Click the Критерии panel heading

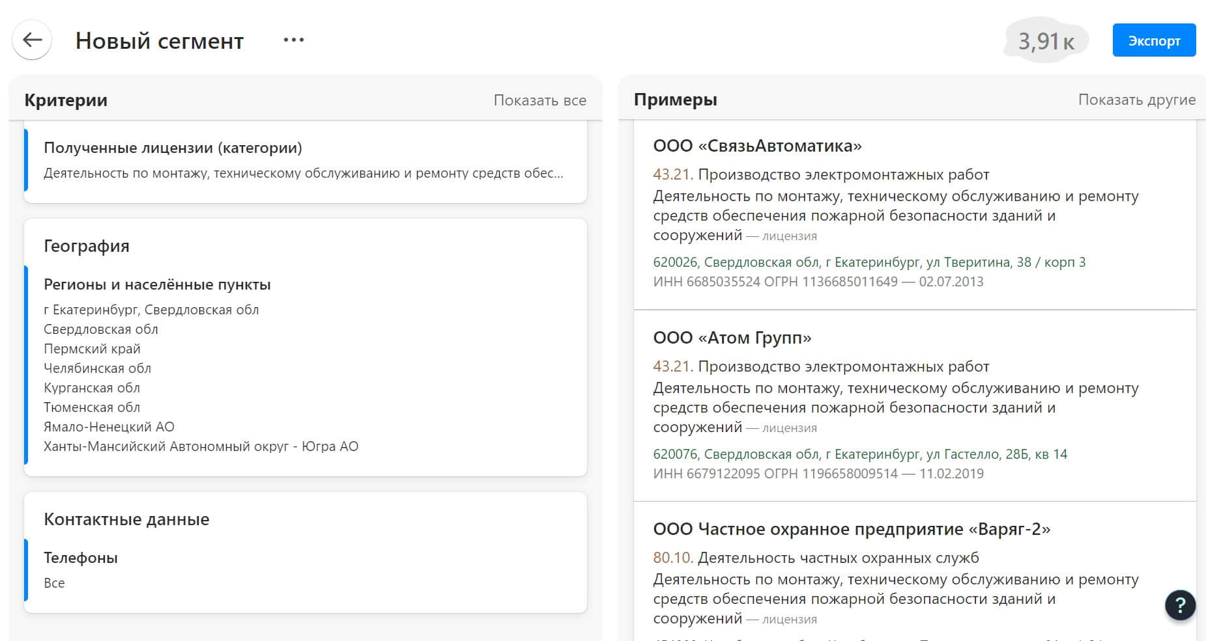66,100
